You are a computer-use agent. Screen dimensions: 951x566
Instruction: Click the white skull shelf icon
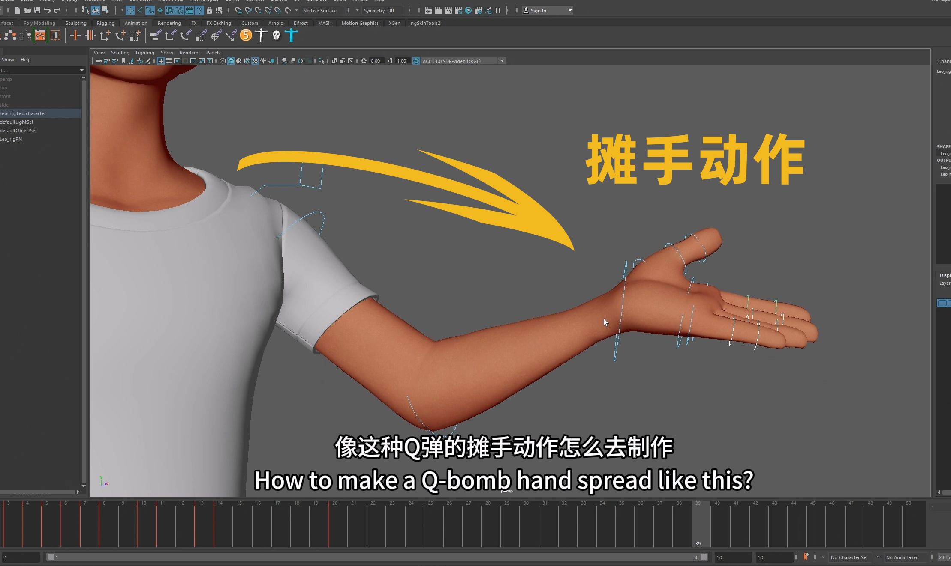(x=276, y=35)
